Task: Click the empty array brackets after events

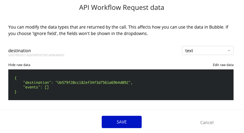Action: (x=47, y=87)
